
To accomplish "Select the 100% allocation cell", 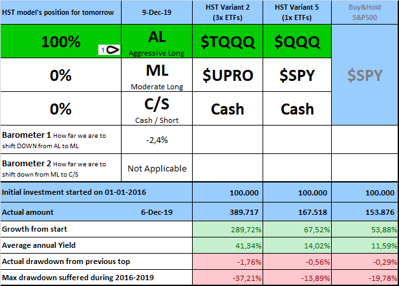I will [x=61, y=41].
